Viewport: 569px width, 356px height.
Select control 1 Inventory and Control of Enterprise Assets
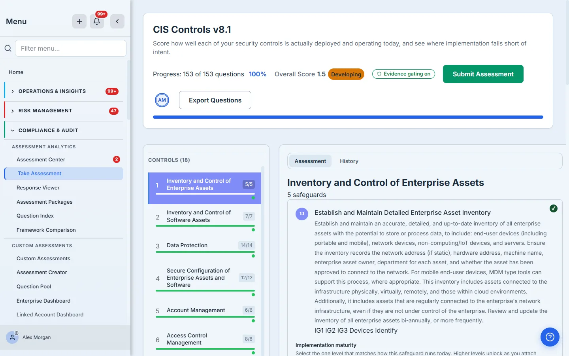tap(205, 188)
